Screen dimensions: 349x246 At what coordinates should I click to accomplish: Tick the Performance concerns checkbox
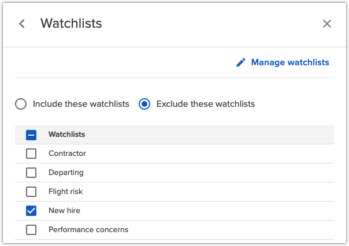point(31,230)
